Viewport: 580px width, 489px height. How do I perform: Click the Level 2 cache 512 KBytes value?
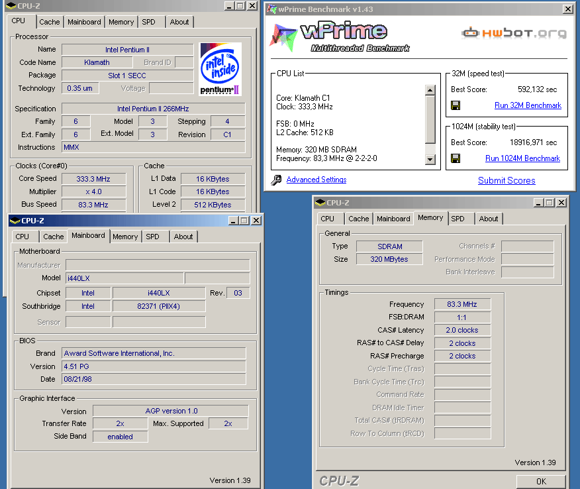tap(213, 205)
